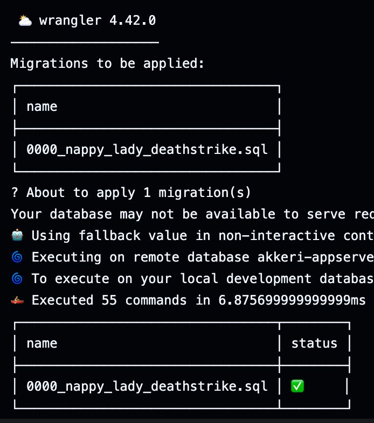374x423 pixels.
Task: Click the migration filename in results table
Action: pyautogui.click(x=147, y=386)
